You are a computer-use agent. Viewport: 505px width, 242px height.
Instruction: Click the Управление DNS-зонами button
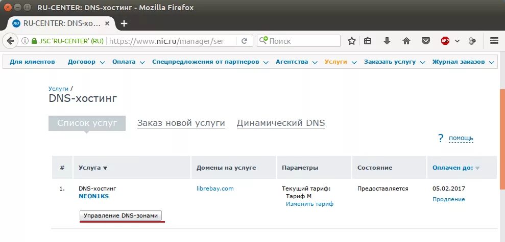(x=121, y=216)
